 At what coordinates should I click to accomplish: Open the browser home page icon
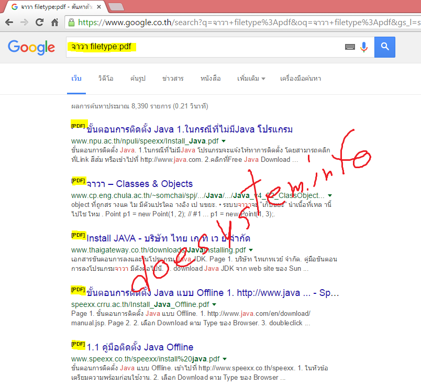[x=55, y=23]
